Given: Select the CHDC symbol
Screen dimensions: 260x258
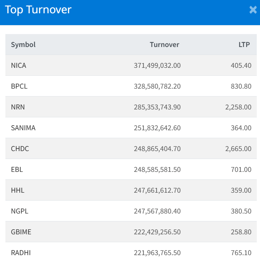Looking at the screenshot, I should coord(20,149).
